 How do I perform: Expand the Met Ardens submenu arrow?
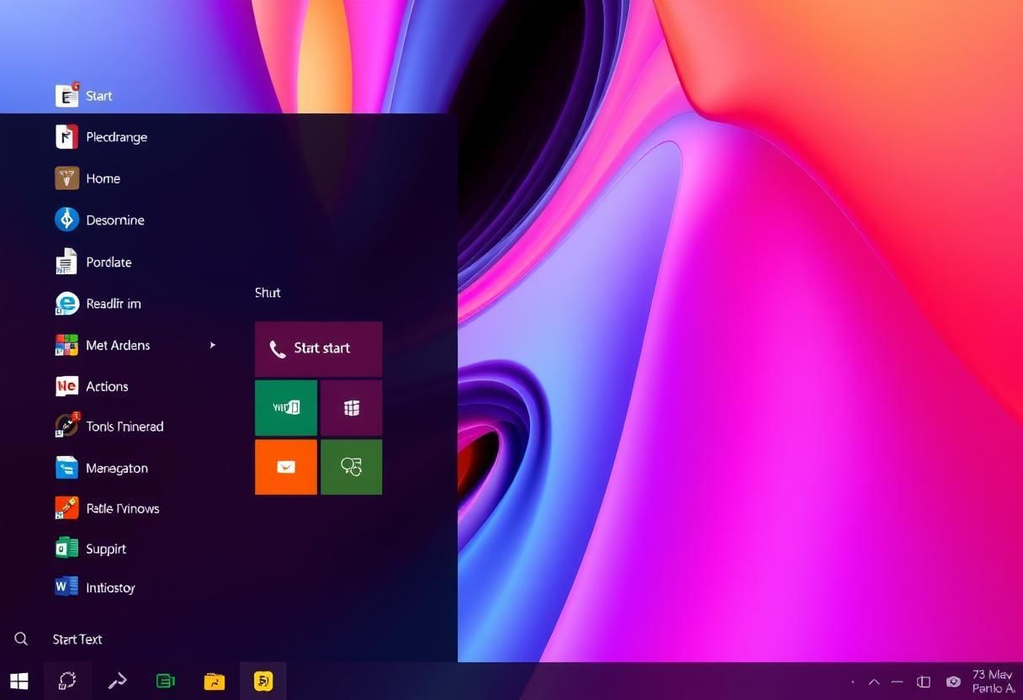pos(213,345)
